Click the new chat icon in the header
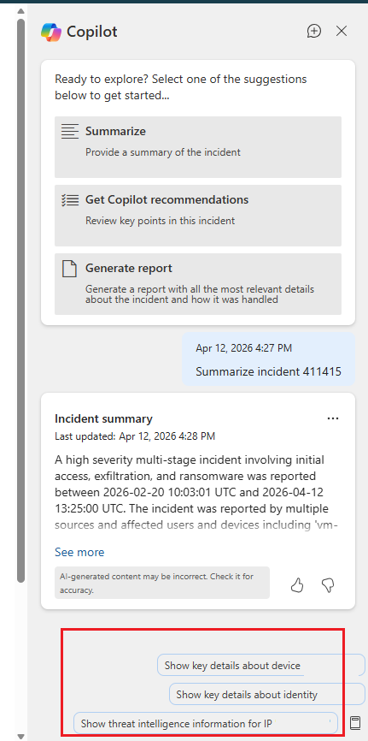The width and height of the screenshot is (368, 741). pos(313,31)
